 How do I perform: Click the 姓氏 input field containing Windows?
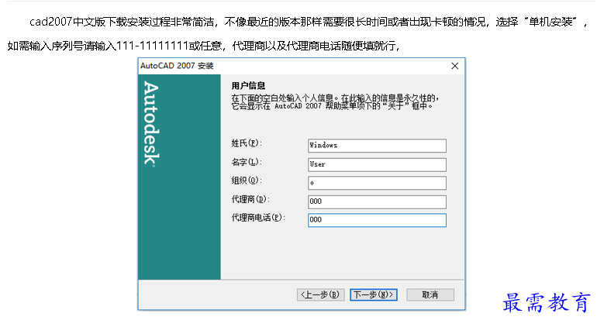377,146
